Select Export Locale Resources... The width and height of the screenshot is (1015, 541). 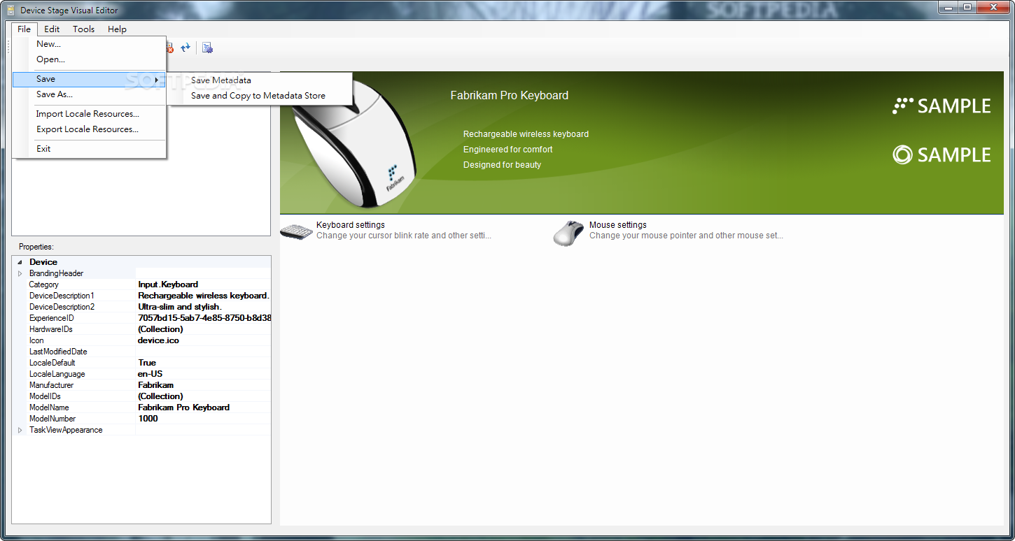pos(89,129)
